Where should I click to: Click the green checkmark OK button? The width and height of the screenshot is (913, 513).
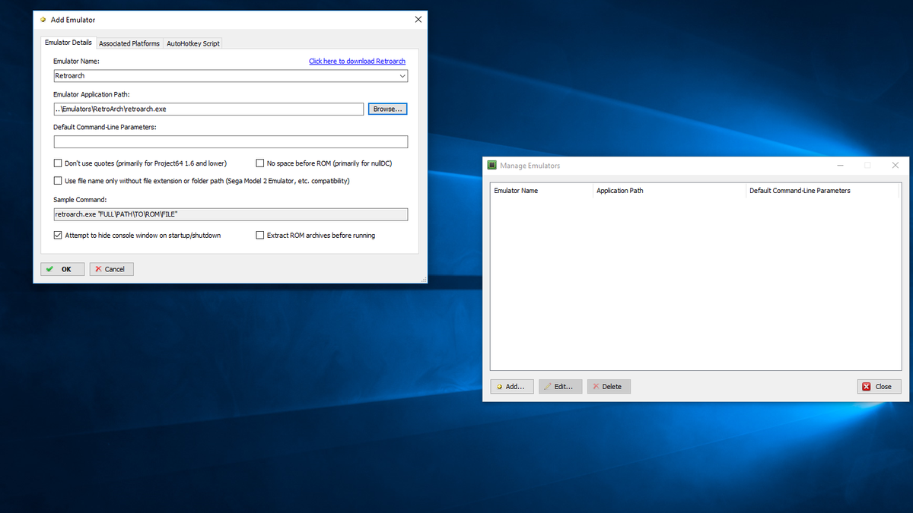[x=62, y=269]
